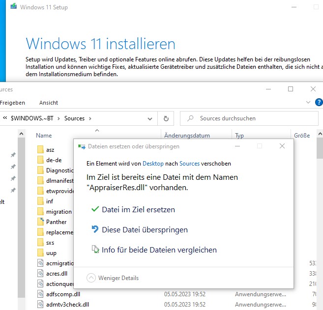The image size is (323, 310).
Task: Select the Diagnostic folder icon
Action: pos(40,170)
